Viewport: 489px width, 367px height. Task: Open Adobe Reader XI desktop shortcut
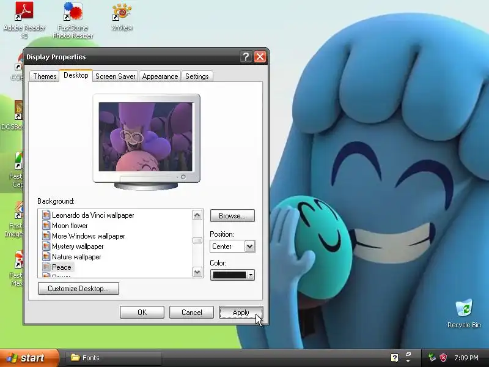pos(24,20)
